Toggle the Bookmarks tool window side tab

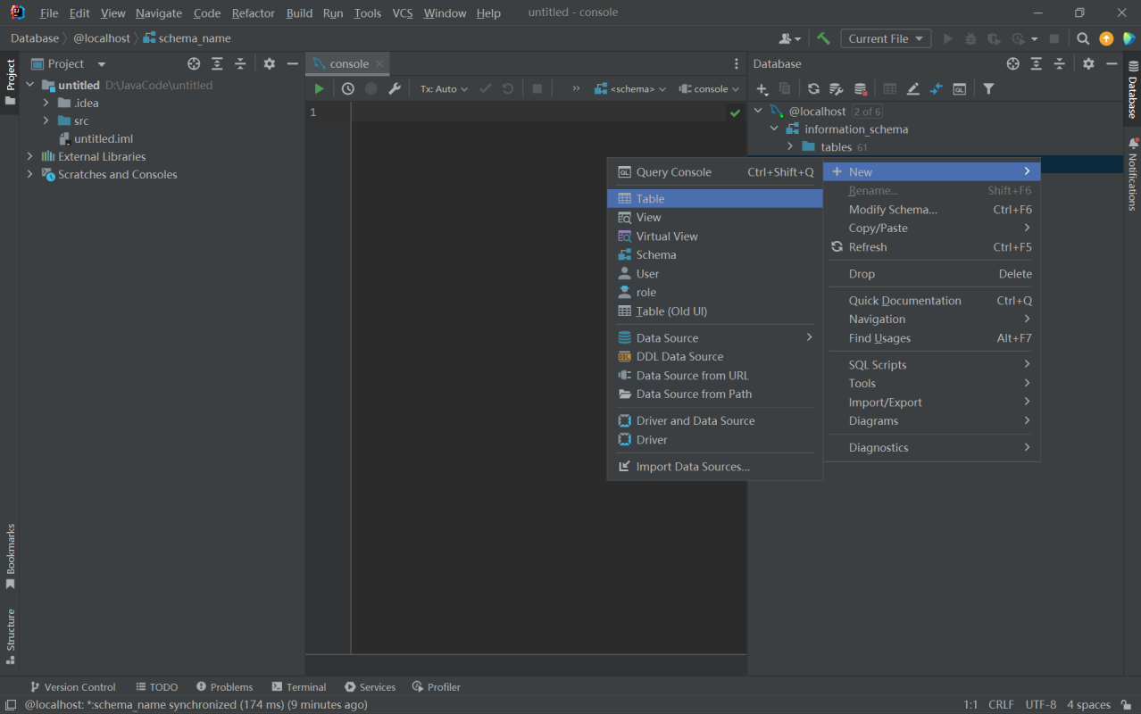point(11,555)
